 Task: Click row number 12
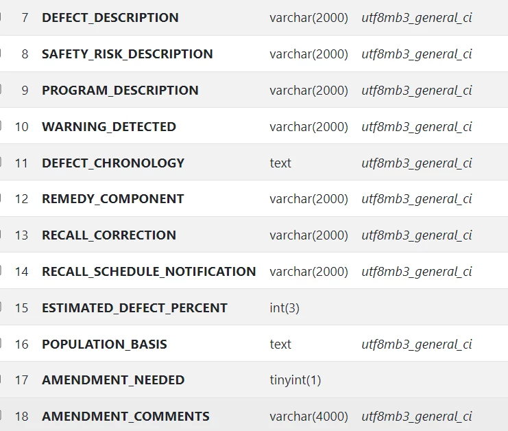point(22,199)
